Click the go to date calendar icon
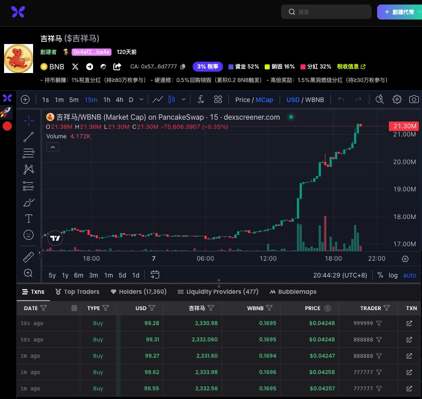Screen dimensions: 422x399 (155, 275)
